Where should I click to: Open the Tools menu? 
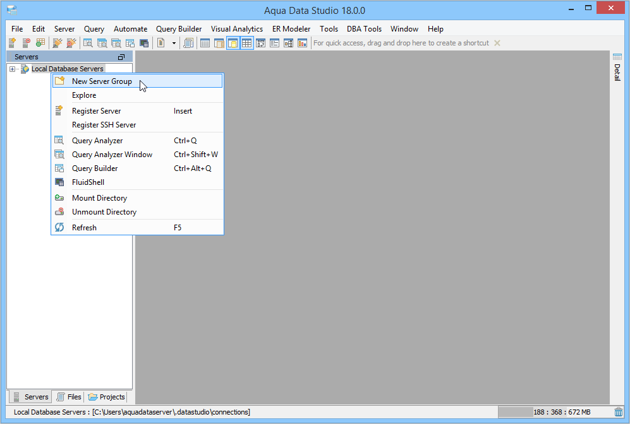329,29
